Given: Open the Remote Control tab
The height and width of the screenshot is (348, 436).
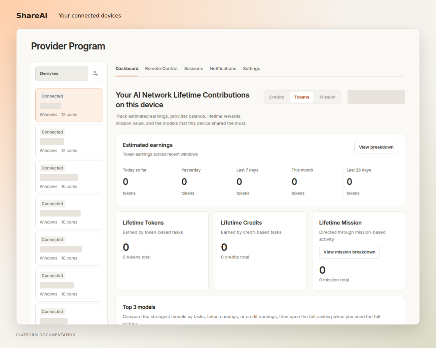Looking at the screenshot, I should point(161,69).
